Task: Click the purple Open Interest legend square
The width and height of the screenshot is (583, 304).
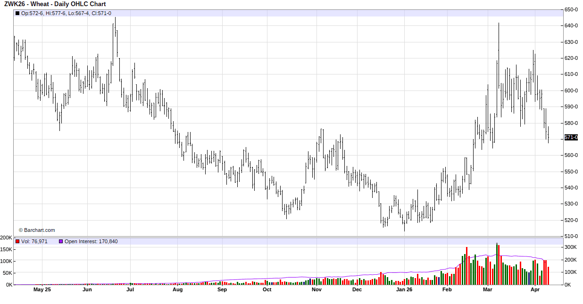Action: pos(60,241)
